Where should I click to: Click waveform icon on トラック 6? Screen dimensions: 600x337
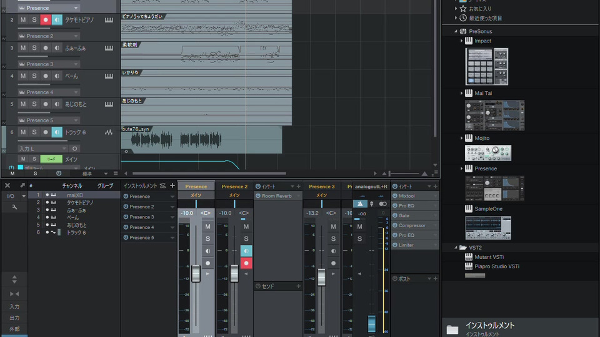(109, 132)
